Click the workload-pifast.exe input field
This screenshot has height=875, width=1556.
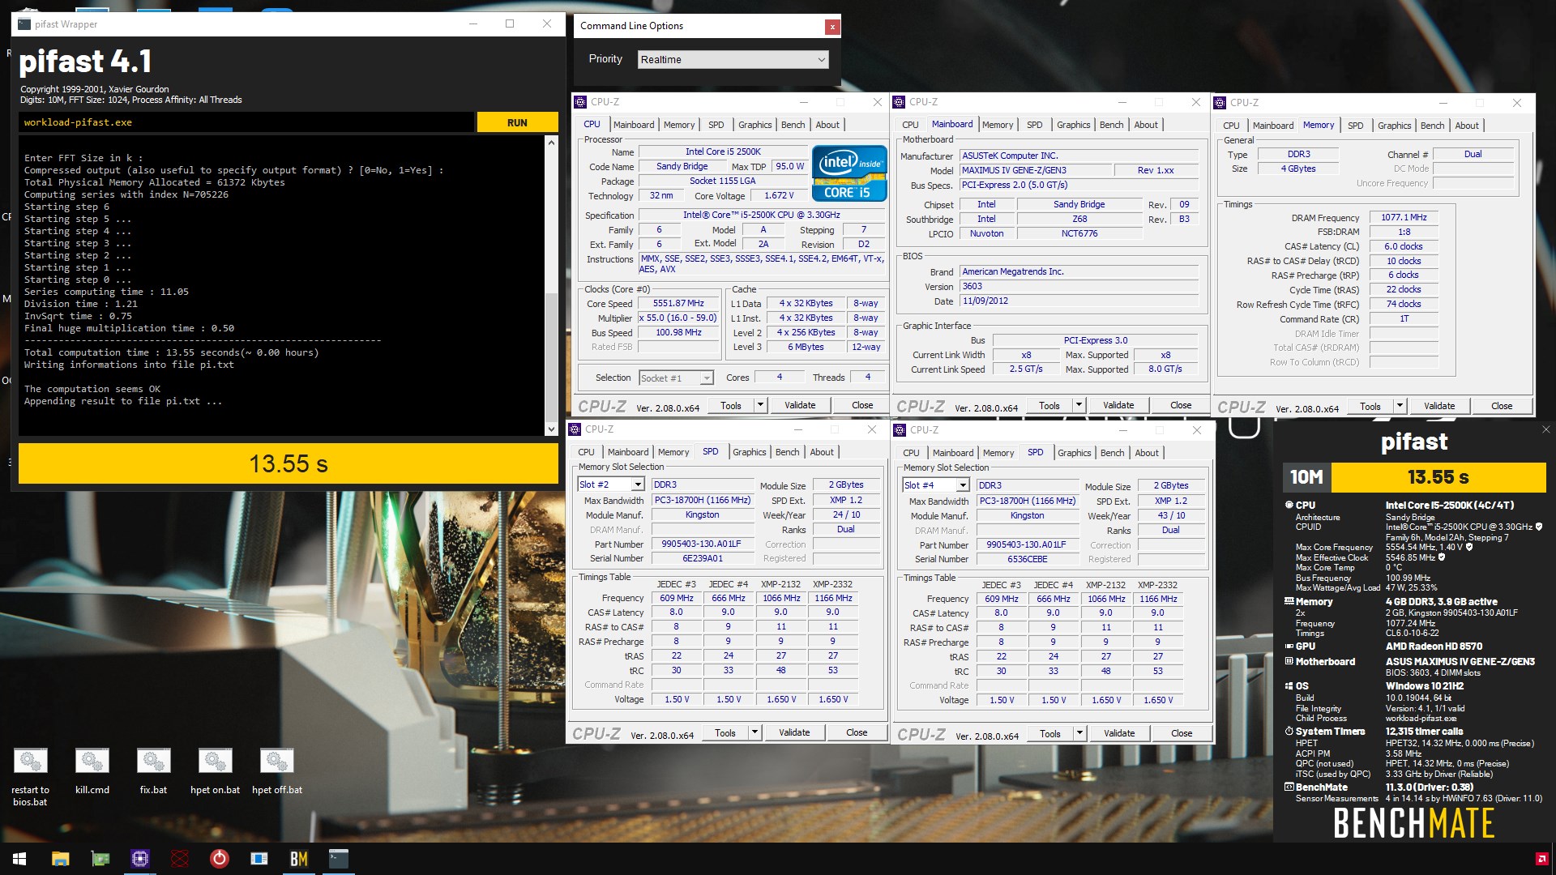[x=246, y=122]
